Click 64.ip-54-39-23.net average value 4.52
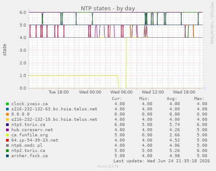The width and height of the screenshot is (216, 171). [x=175, y=140]
